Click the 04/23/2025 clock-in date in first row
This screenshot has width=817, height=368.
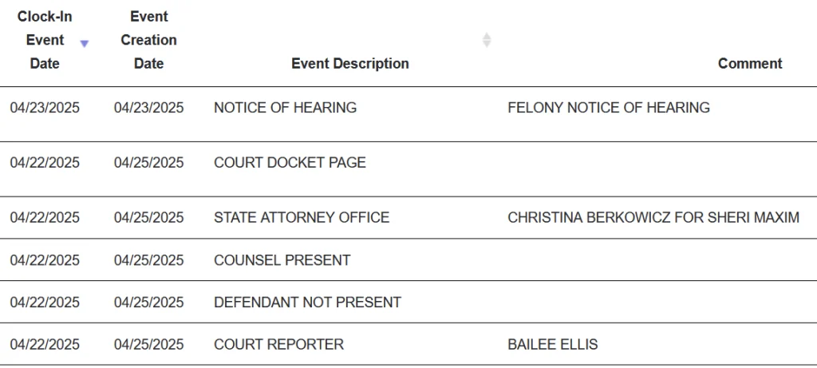[45, 108]
